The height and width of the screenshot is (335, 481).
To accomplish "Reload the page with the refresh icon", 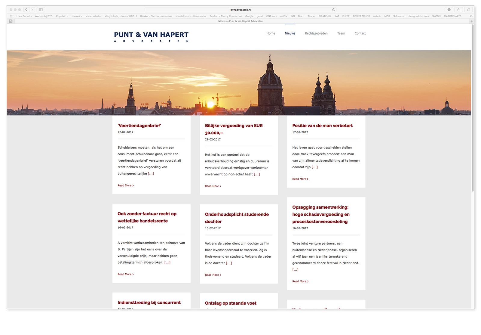I will point(333,10).
